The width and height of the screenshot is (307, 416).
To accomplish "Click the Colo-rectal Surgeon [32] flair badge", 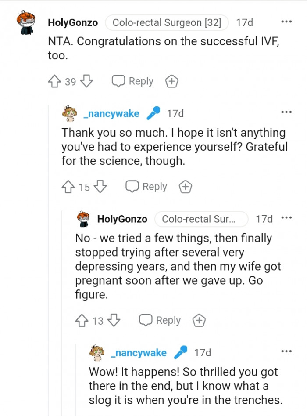I will pos(167,22).
